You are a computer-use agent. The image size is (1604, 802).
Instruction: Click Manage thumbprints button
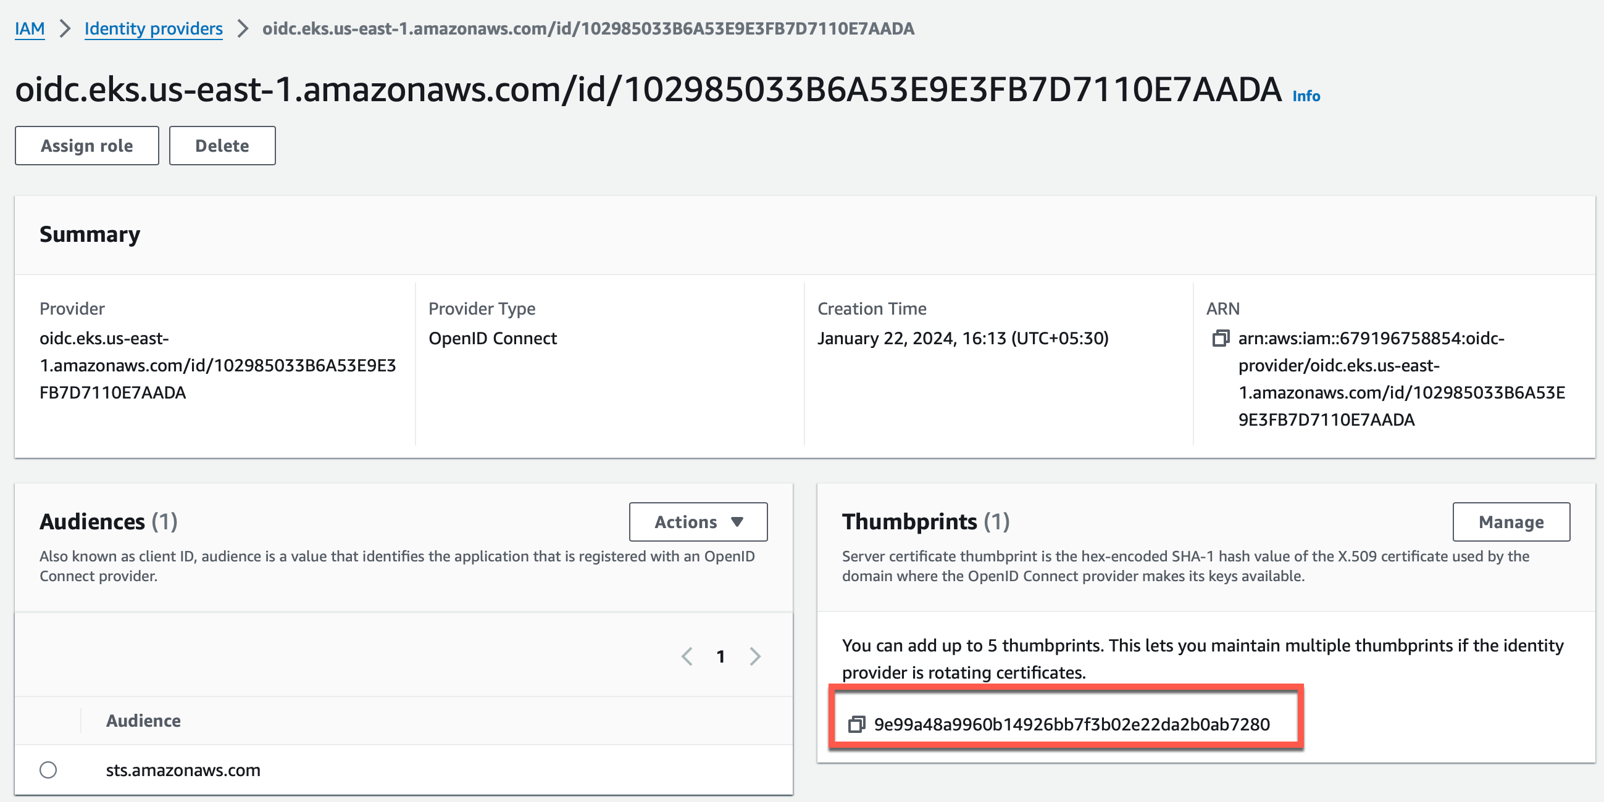click(1511, 521)
